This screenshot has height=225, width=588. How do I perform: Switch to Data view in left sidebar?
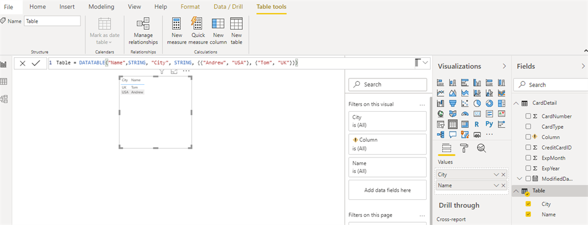[x=5, y=81]
